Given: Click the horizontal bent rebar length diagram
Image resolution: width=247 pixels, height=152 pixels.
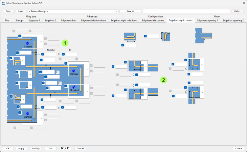Looking at the screenshot, I should tap(130, 36).
